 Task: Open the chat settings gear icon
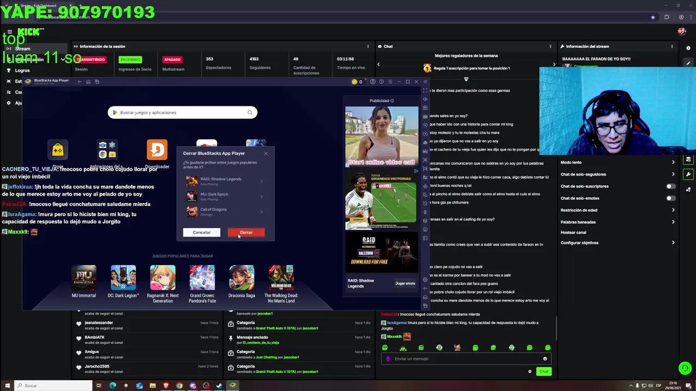(x=530, y=371)
